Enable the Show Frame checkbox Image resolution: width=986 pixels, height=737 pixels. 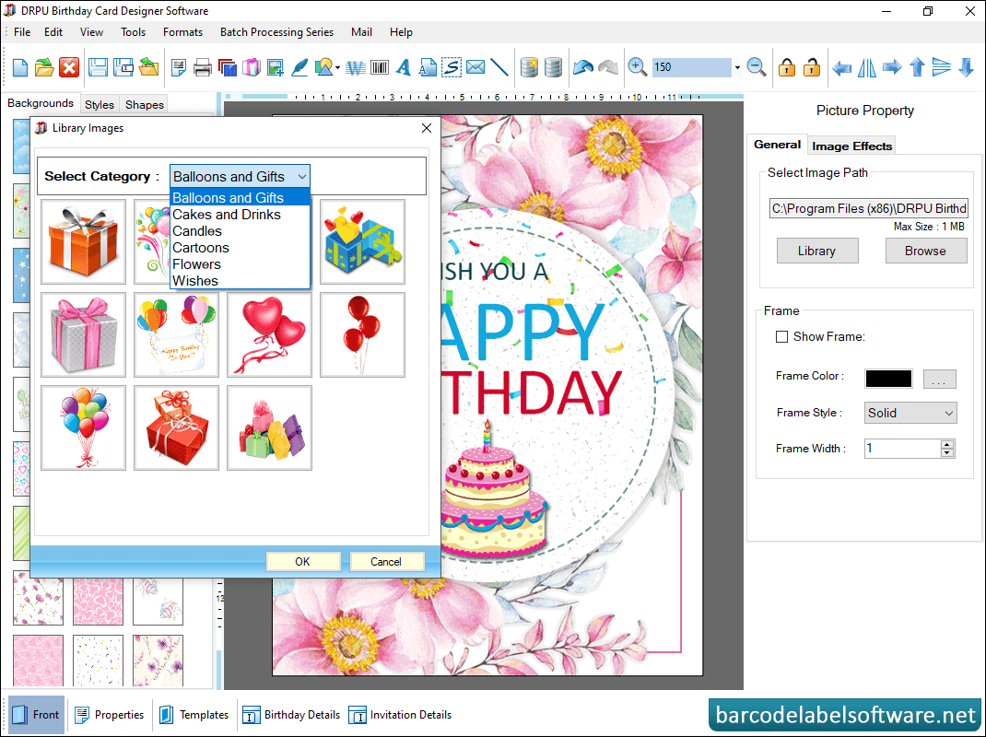pos(781,337)
